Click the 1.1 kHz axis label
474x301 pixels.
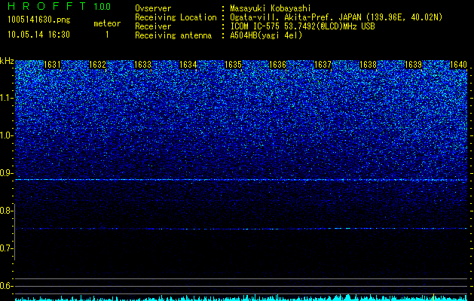click(7, 98)
